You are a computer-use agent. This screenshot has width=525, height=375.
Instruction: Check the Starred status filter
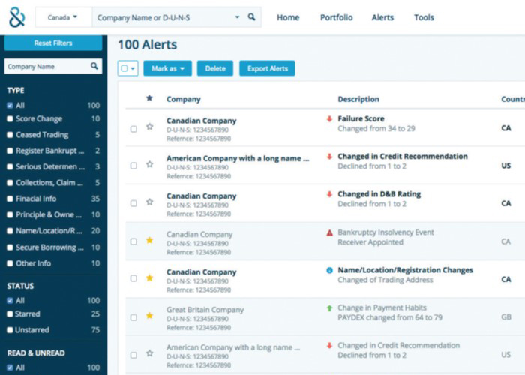click(x=10, y=313)
